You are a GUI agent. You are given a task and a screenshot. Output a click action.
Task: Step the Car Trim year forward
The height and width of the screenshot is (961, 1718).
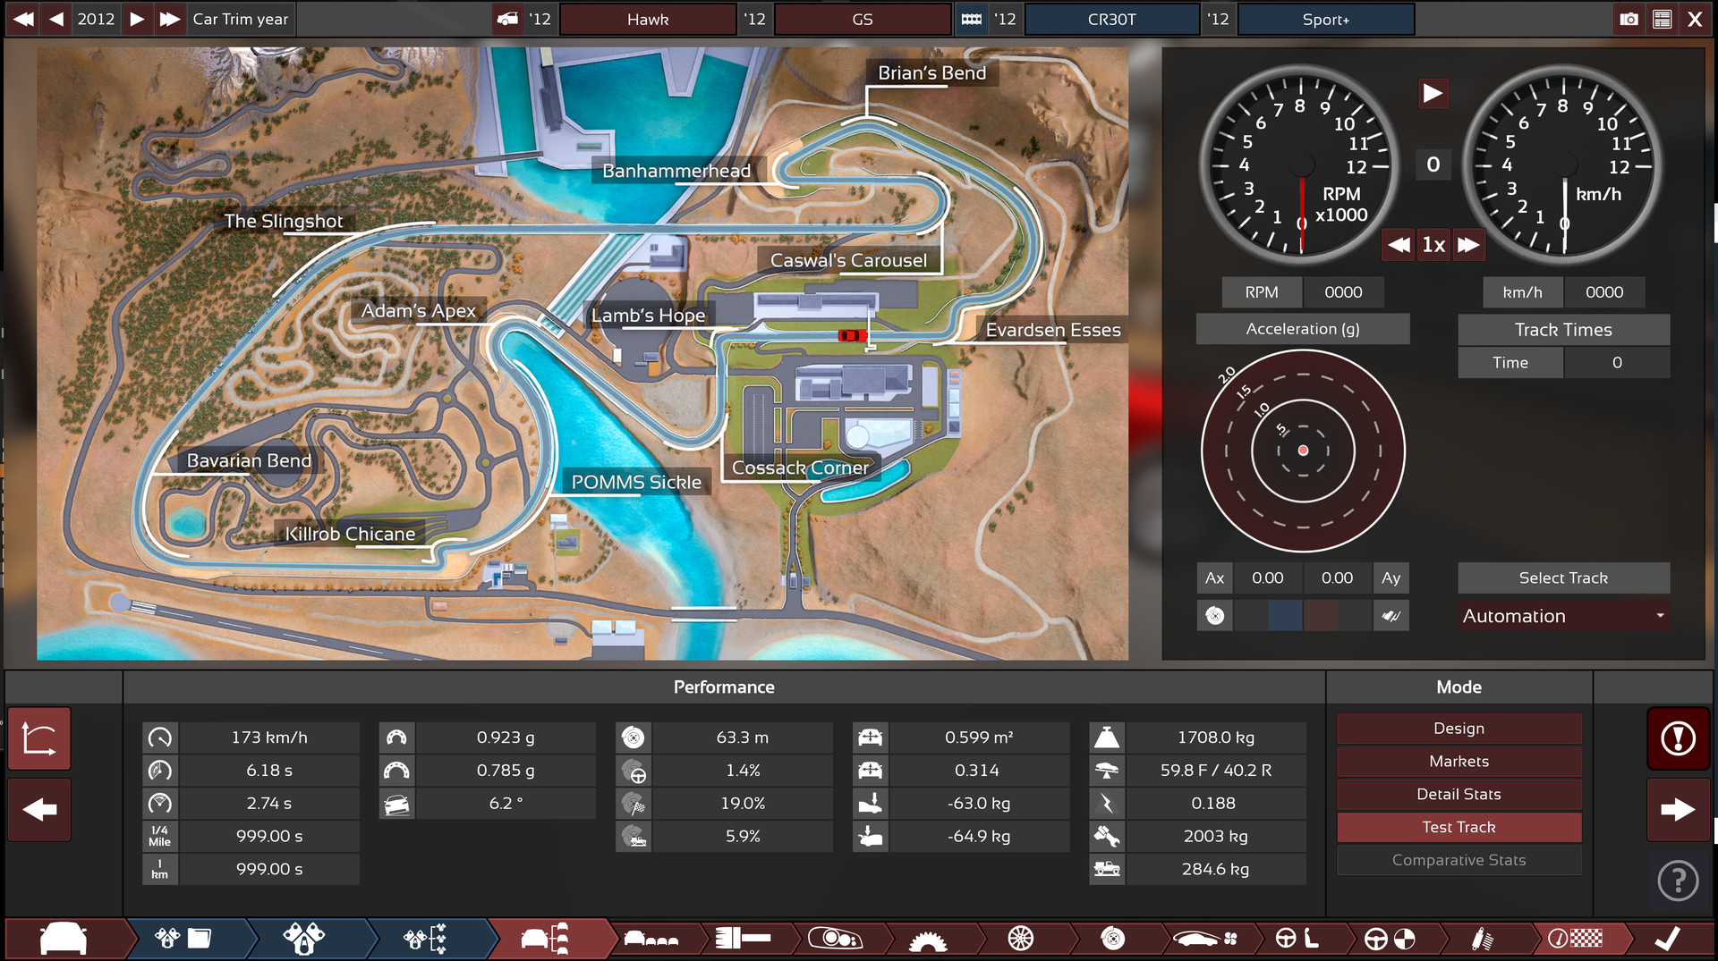pyautogui.click(x=136, y=18)
